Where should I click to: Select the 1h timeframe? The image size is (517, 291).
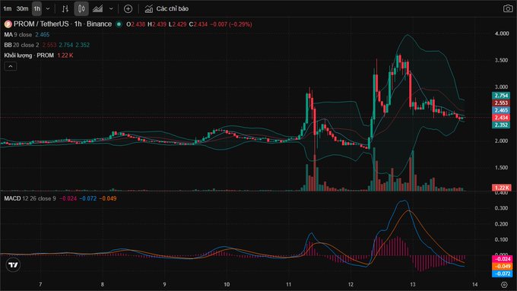[37, 8]
